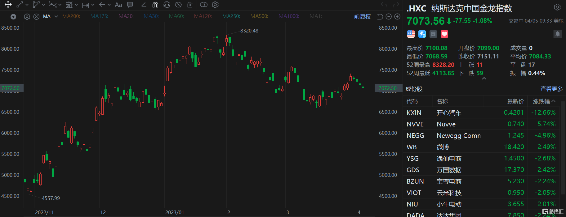Select NVVE Nuvve row
Screen dimensions: 566x217
coord(482,124)
